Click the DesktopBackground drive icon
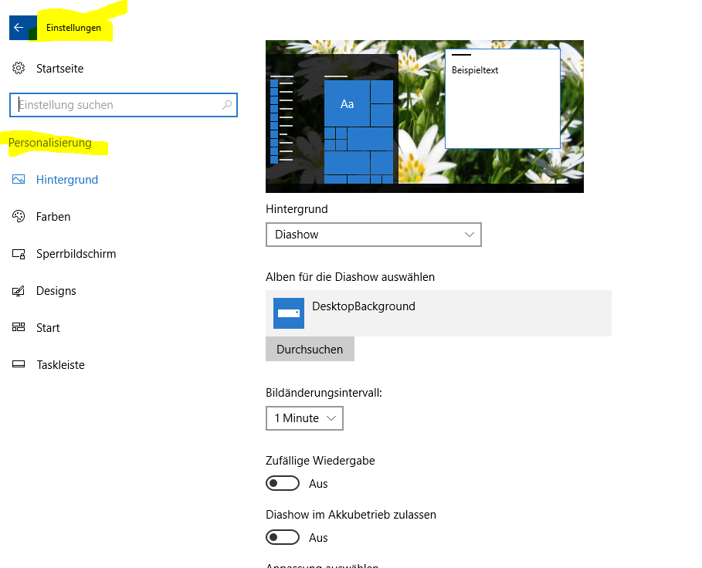Viewport: 702px width, 568px height. [289, 313]
